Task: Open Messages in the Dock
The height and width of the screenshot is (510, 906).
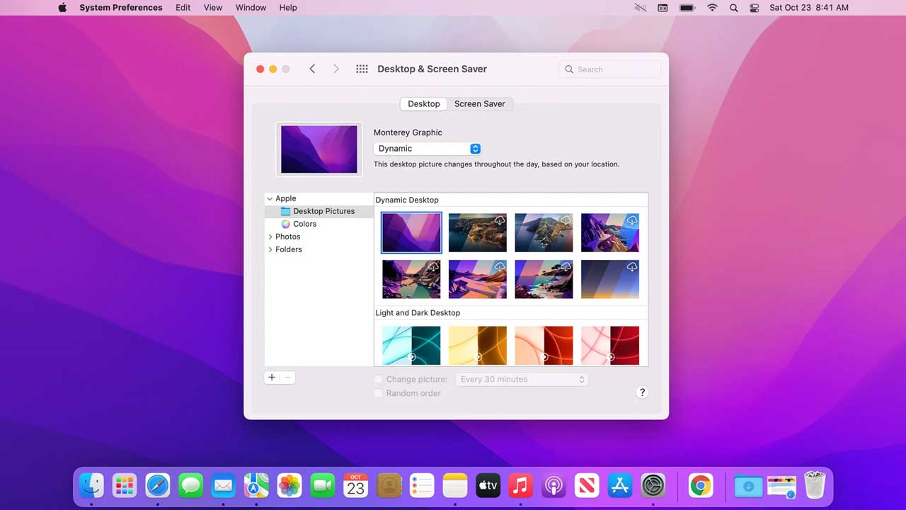Action: [190, 485]
